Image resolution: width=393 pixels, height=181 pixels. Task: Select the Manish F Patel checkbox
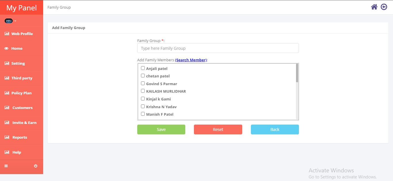tap(143, 114)
